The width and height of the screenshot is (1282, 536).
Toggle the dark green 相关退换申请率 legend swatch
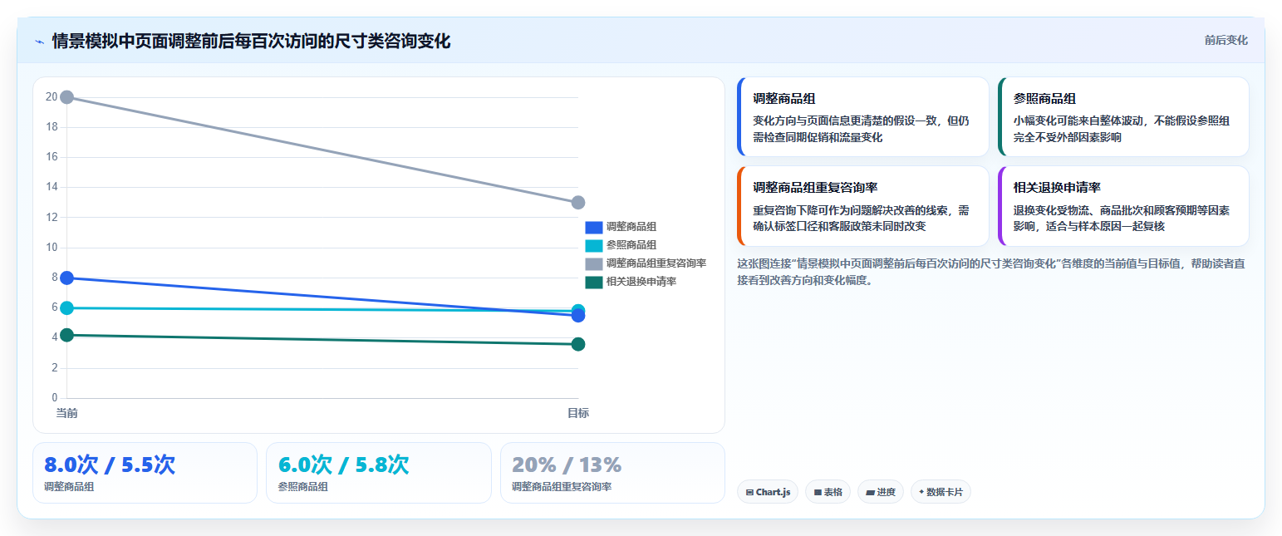coord(593,282)
